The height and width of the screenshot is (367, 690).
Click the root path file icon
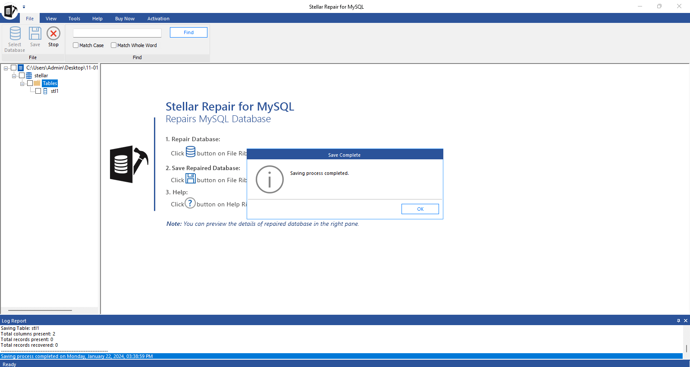click(x=21, y=68)
